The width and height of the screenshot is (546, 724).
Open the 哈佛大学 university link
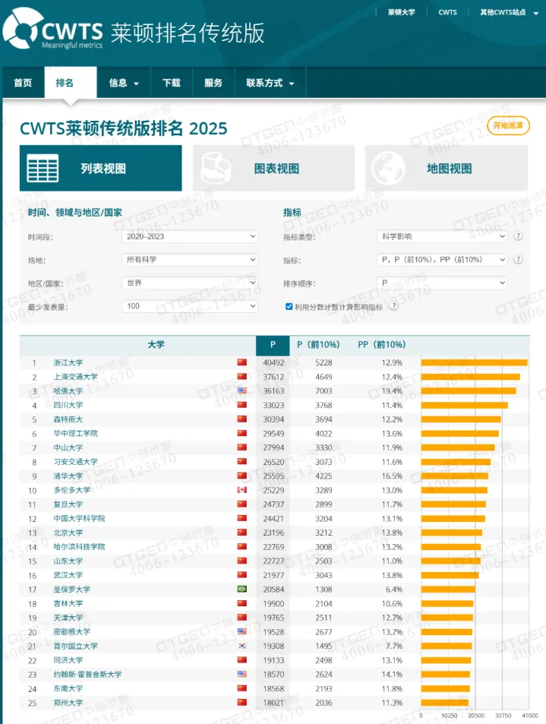[68, 391]
